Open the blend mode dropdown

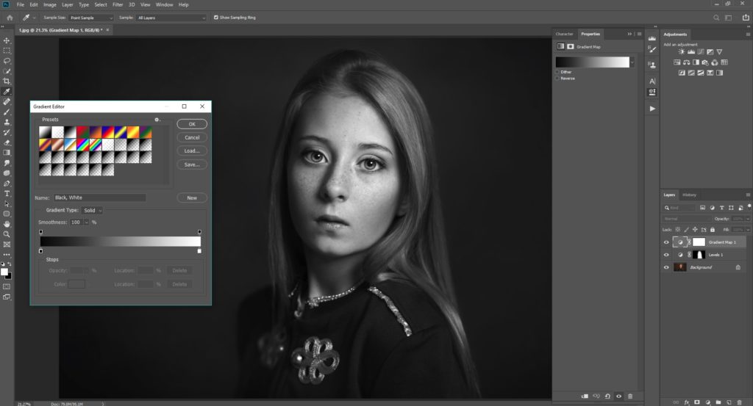click(x=687, y=219)
